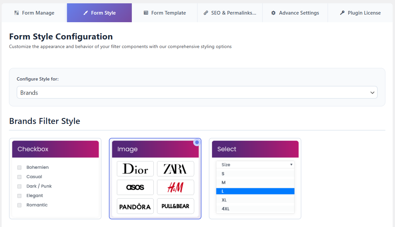Check the Dark / Punk checkbox
The width and height of the screenshot is (395, 227).
tap(19, 186)
